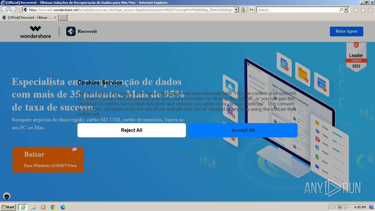Click the browser Back arrow button
Viewport: 375px width, 211px height.
point(4,10)
